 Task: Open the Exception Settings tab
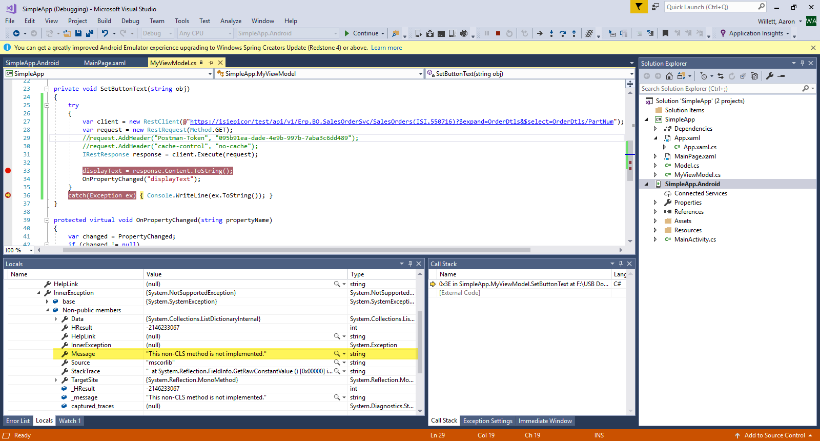[487, 421]
